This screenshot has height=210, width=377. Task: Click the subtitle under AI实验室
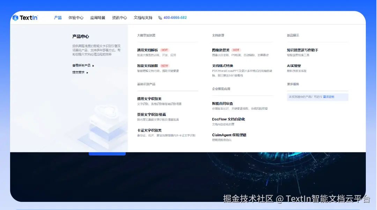[x=296, y=71]
